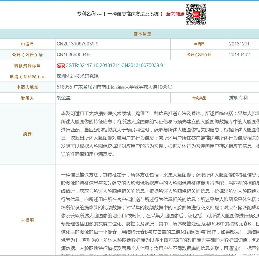Open the CSTR:32117.16.20131211 identifier link
This screenshot has width=259, height=256.
114,66
